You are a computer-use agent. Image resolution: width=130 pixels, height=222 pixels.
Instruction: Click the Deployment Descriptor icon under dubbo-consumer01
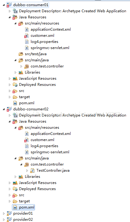click(15, 11)
